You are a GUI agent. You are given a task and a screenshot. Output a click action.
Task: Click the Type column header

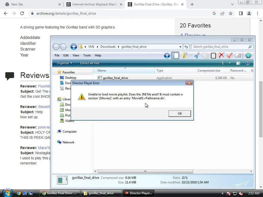click(175, 71)
